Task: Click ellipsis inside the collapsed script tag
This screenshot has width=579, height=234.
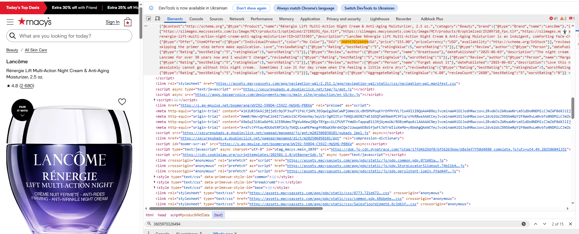Action: pos(176,100)
